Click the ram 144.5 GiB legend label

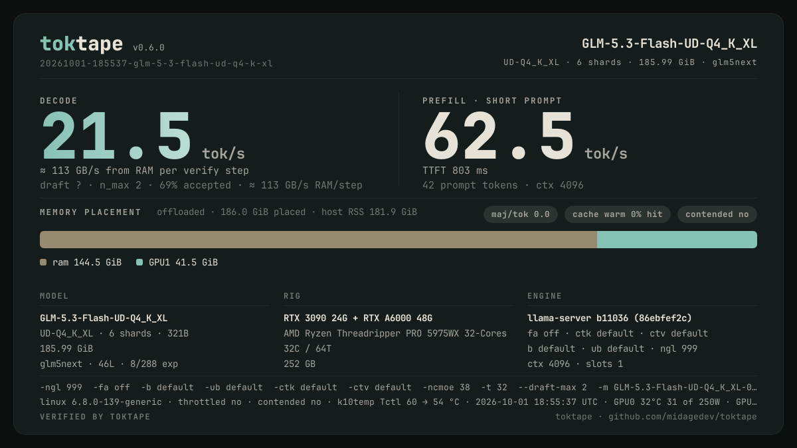87,262
